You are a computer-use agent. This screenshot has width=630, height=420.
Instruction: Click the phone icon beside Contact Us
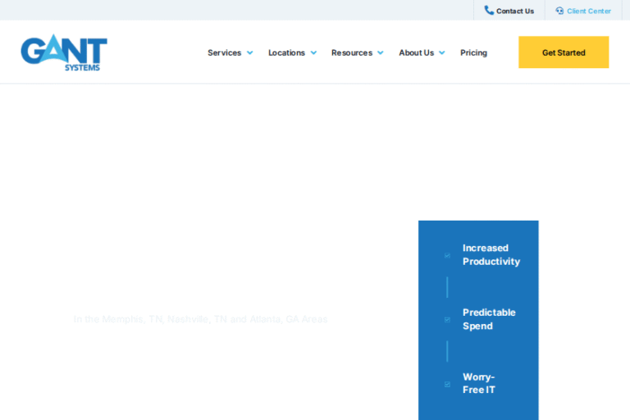(489, 11)
